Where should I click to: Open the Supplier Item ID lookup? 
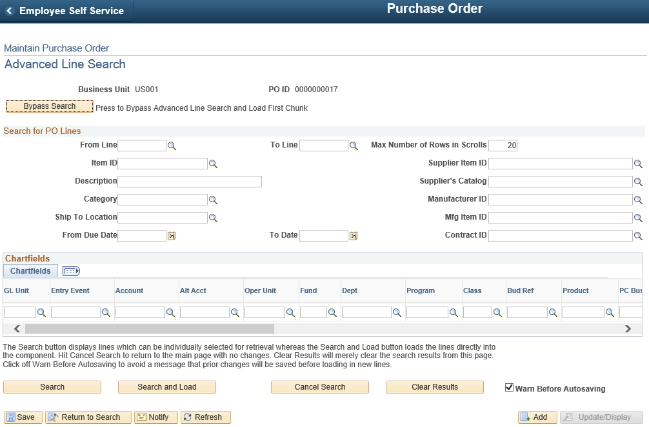(x=638, y=164)
